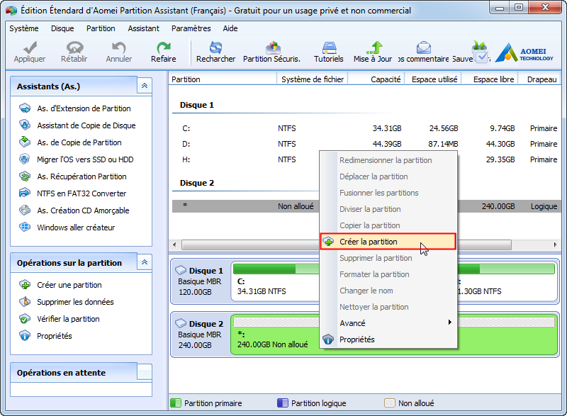Click the AOMEI Technology logo
567x416 pixels.
tap(524, 52)
